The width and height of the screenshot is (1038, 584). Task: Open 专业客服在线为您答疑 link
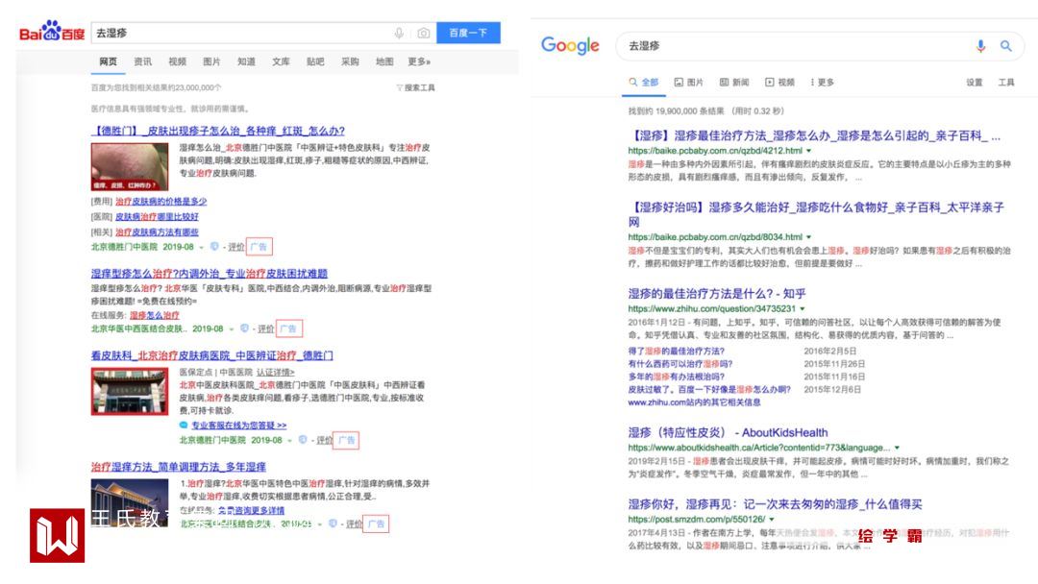tap(239, 426)
